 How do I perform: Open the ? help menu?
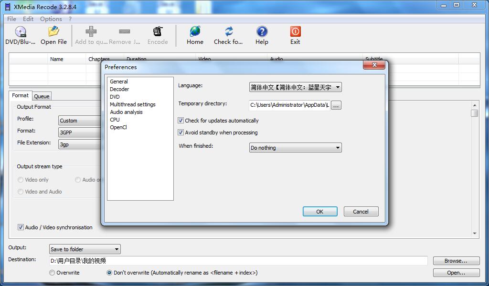point(70,19)
